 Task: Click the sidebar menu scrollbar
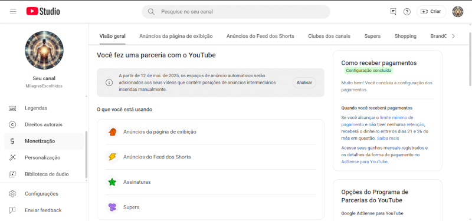point(86,155)
